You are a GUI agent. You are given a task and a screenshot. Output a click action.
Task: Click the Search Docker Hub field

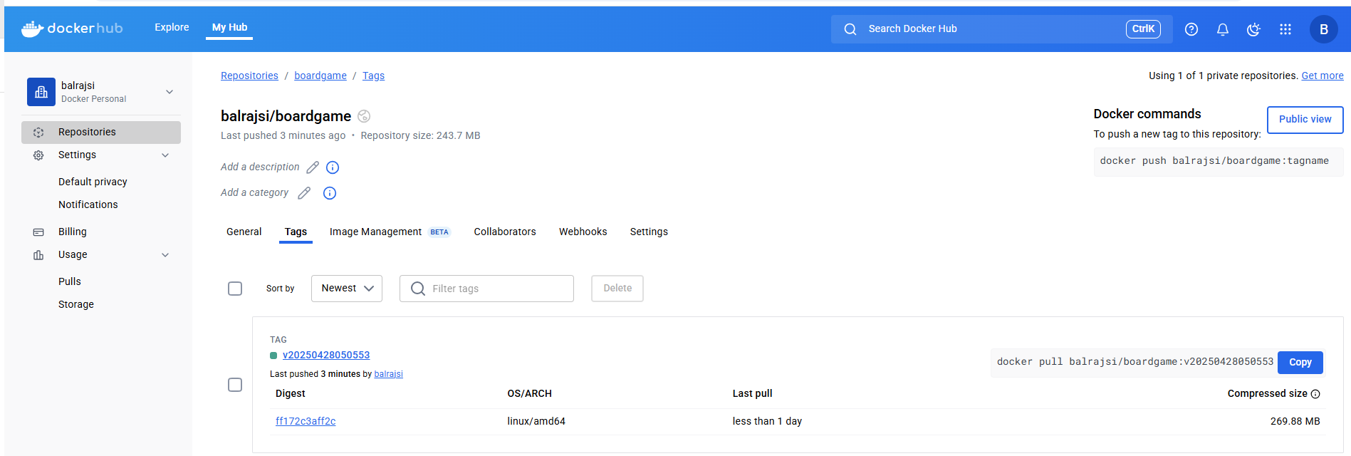tap(1001, 29)
